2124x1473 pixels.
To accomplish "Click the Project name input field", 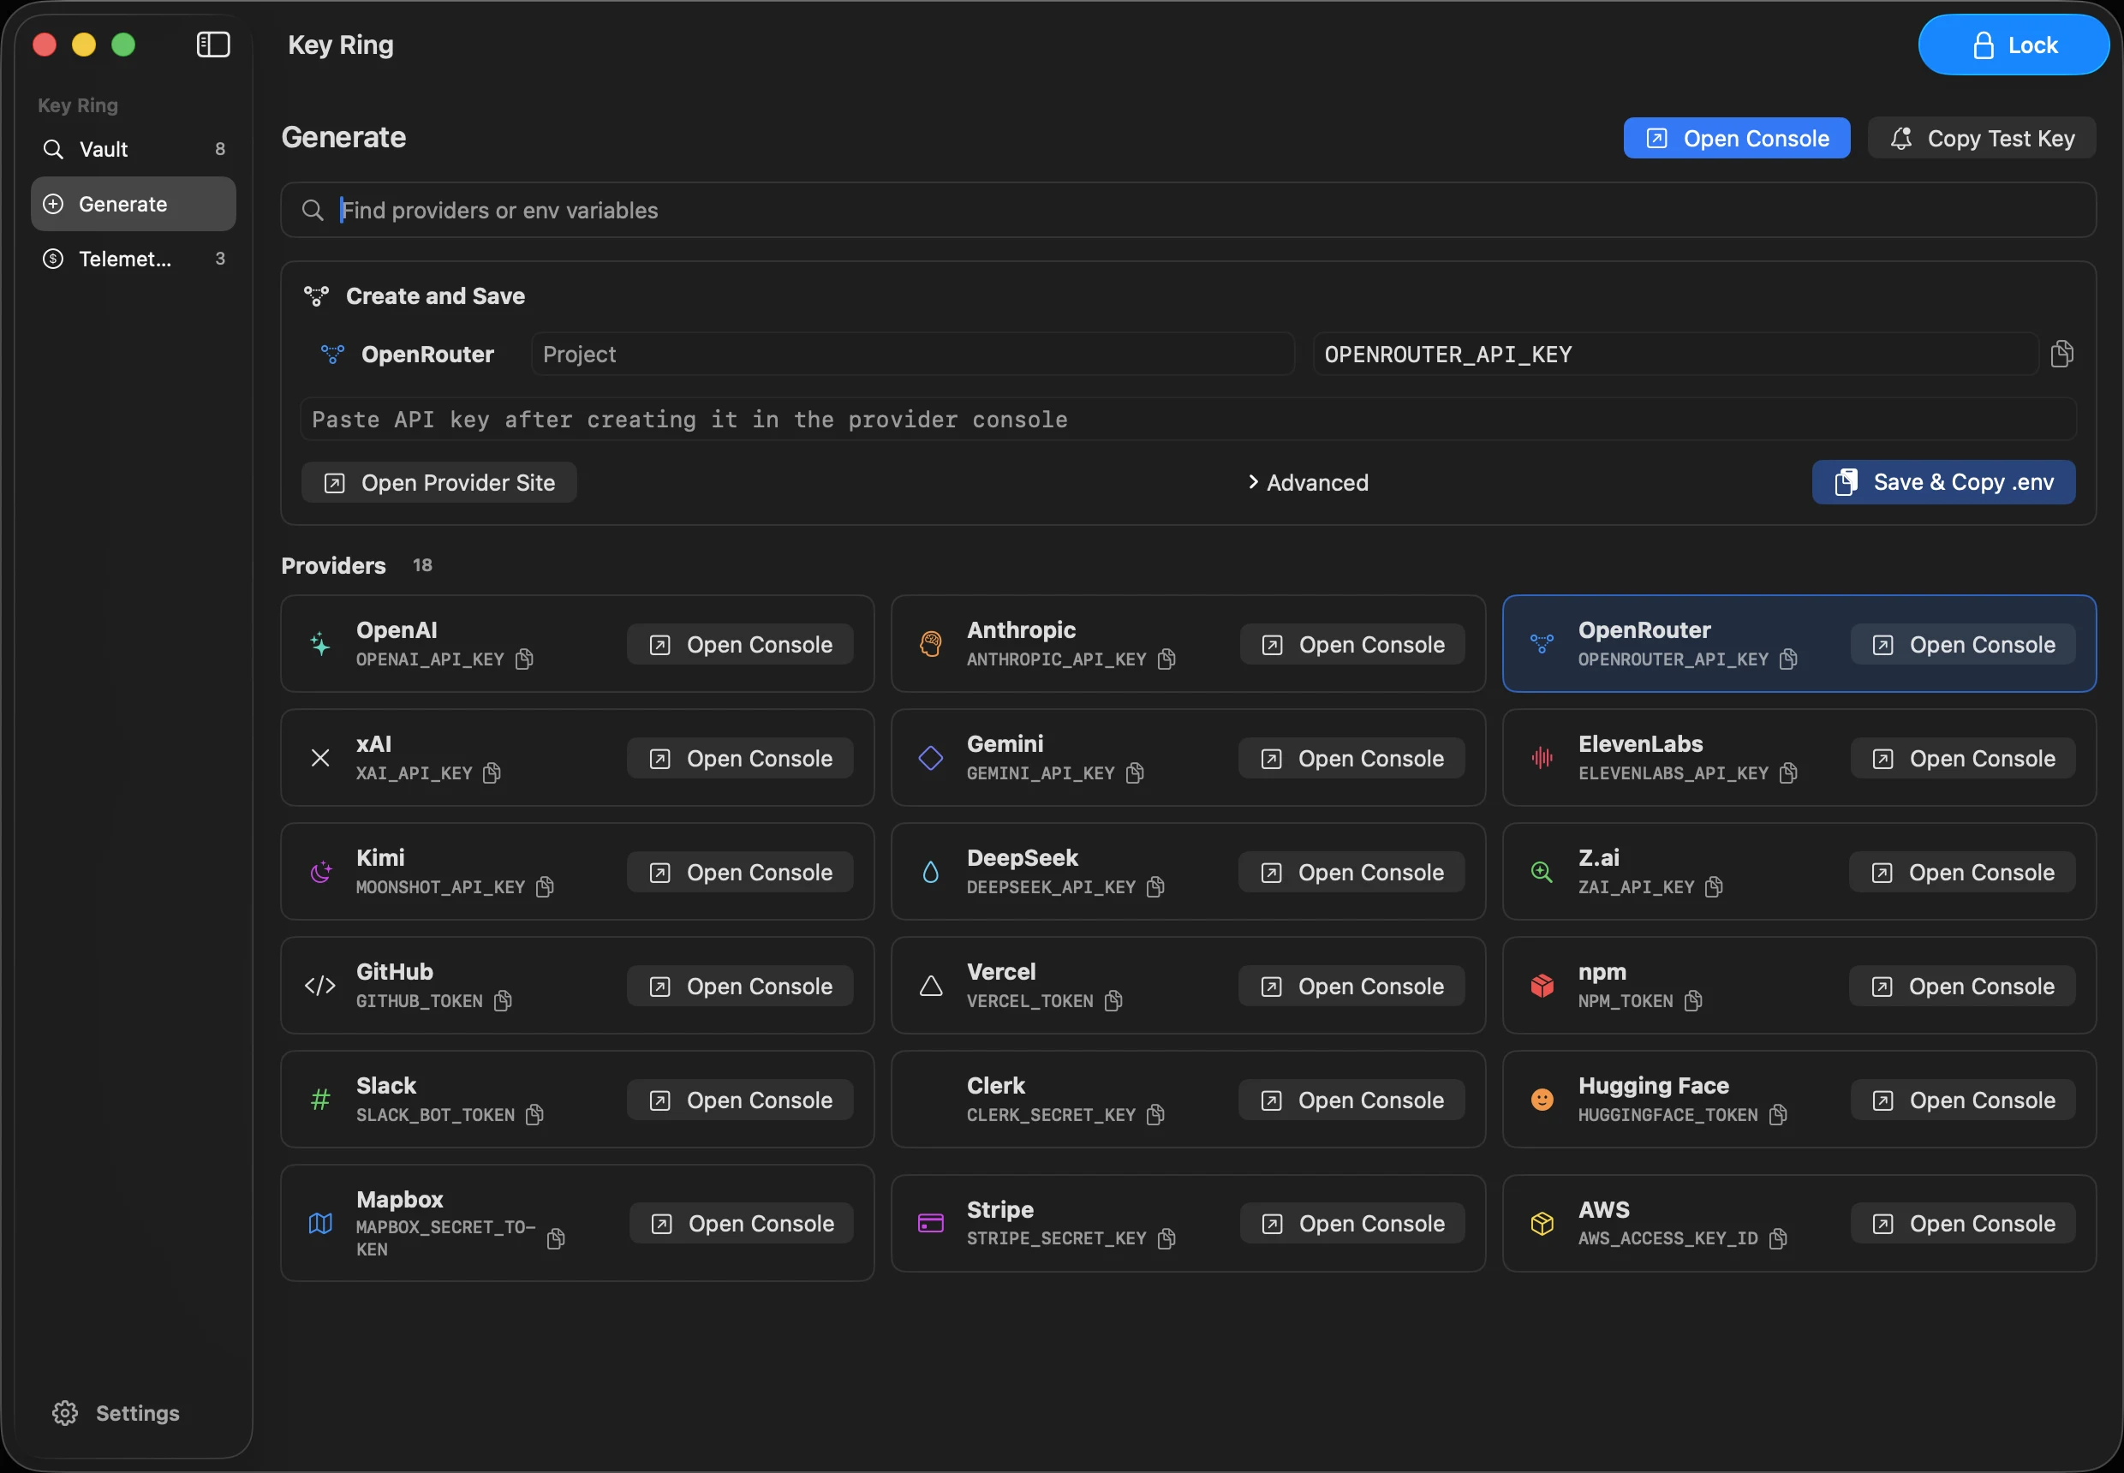I will (x=913, y=355).
